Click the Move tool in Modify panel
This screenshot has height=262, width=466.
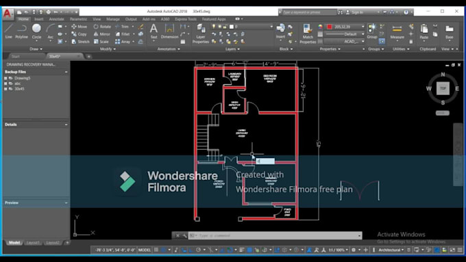pyautogui.click(x=79, y=27)
